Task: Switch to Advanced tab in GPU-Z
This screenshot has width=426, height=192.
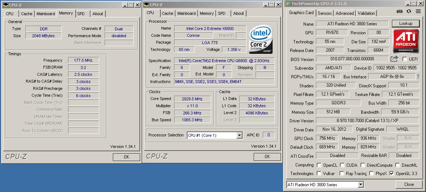Action: [x=345, y=13]
